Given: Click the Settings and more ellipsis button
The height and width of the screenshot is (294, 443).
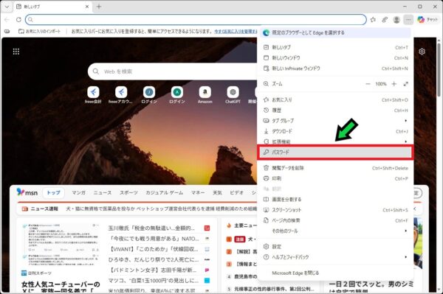Looking at the screenshot, I should click(408, 20).
